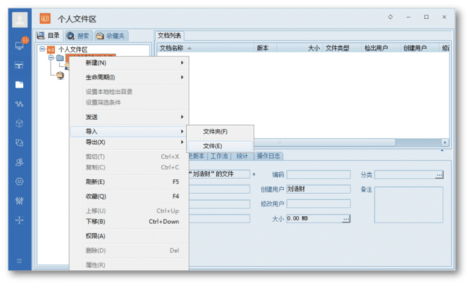Screen dimensions: 470x285
Task: Choose 文件(E) from import submenu
Action: 220,146
